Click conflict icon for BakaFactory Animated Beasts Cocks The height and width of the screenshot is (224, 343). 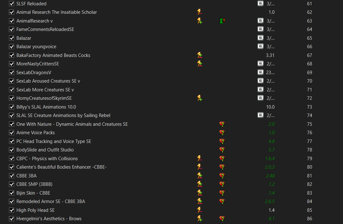point(199,55)
